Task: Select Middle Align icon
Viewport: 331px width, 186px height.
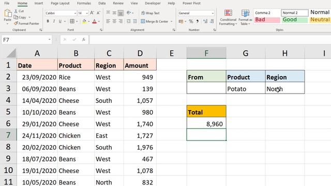Action: pyautogui.click(x=114, y=13)
